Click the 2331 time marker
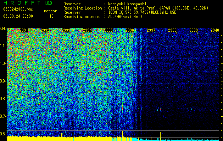223x141 pixels. [24, 30]
